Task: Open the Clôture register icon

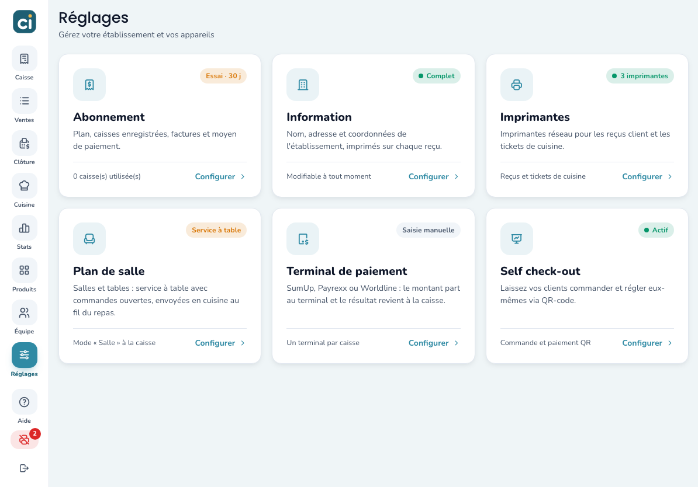Action: tap(25, 143)
